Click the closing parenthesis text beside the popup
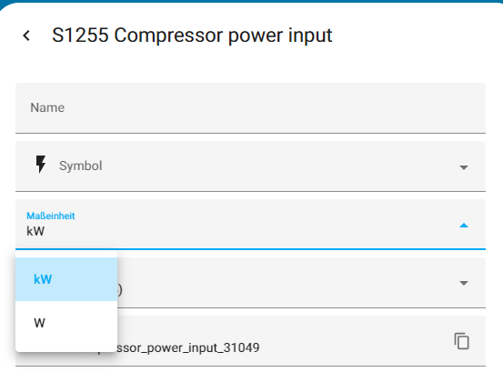503x372 pixels. (120, 289)
